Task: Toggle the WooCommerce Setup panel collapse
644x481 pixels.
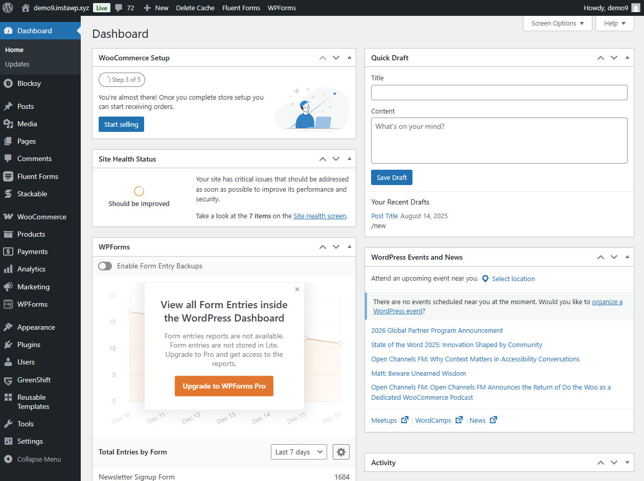Action: tap(350, 58)
